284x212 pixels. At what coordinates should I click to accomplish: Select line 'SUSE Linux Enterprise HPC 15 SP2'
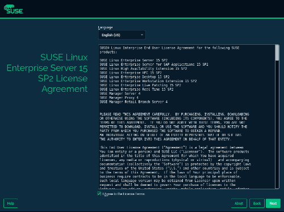pyautogui.click(x=131, y=73)
